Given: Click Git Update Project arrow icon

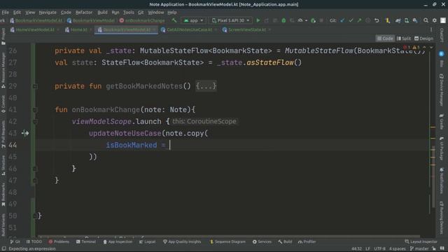Looking at the screenshot, I should [x=342, y=20].
